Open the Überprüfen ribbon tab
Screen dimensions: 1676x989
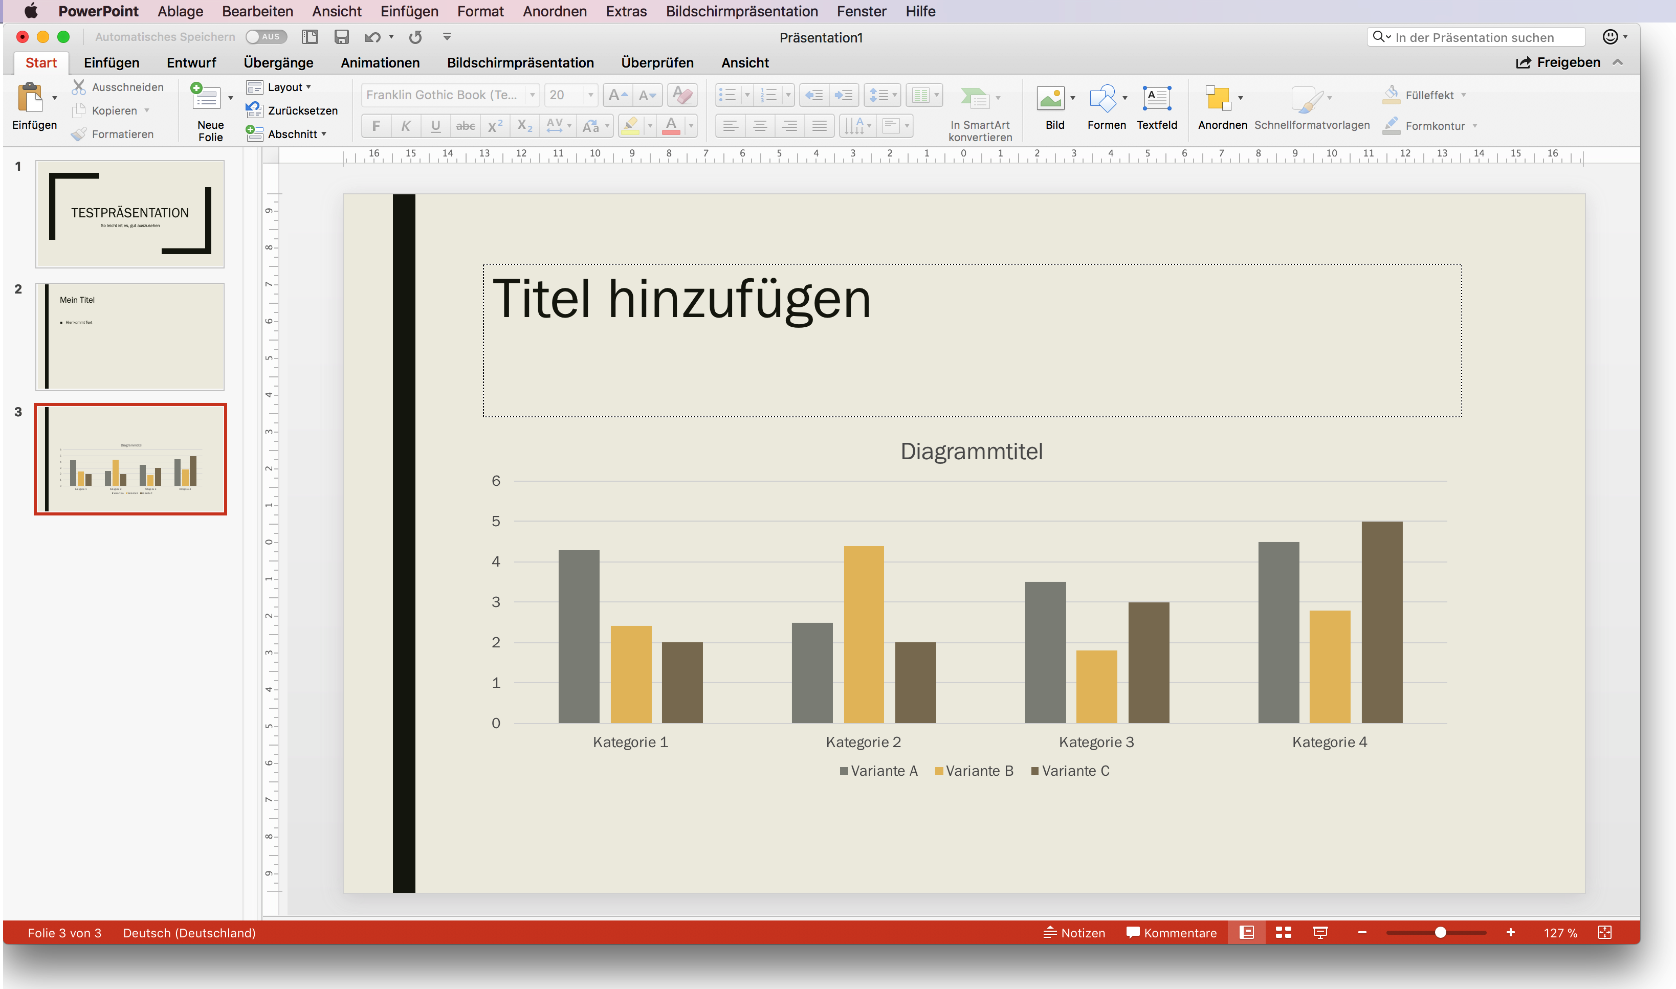click(x=657, y=63)
